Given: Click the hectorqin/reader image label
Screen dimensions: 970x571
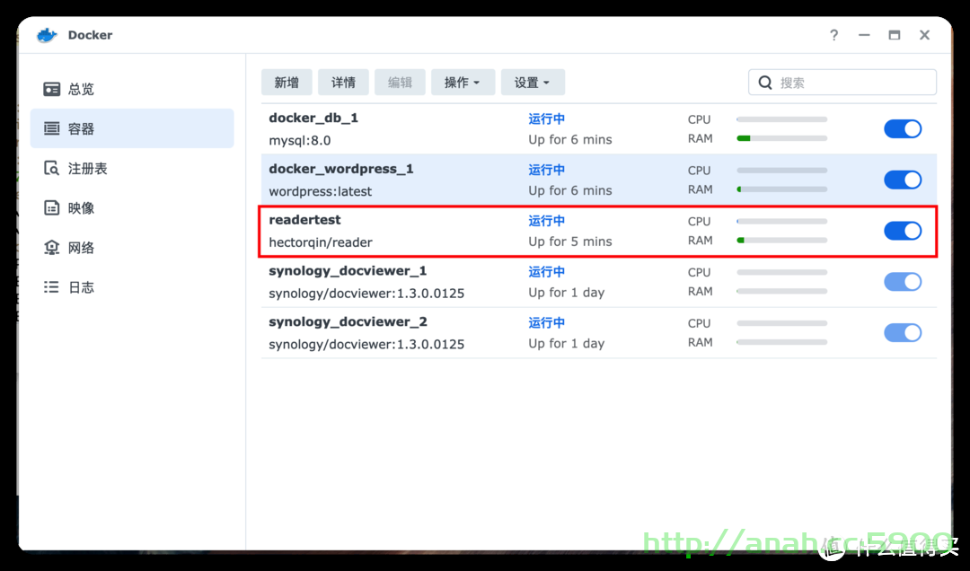Looking at the screenshot, I should (x=321, y=242).
